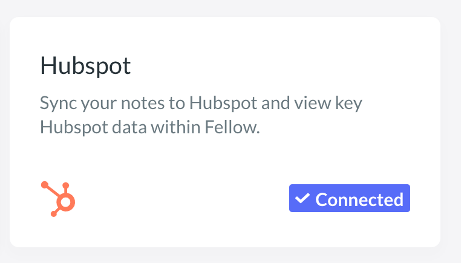Click the top node of the Hubspot sprocket
This screenshot has width=461, height=263.
tap(66, 186)
